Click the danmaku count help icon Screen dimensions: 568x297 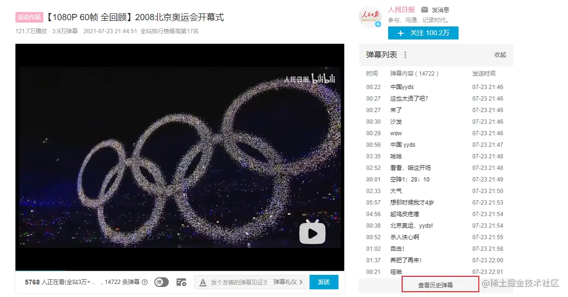[145, 282]
